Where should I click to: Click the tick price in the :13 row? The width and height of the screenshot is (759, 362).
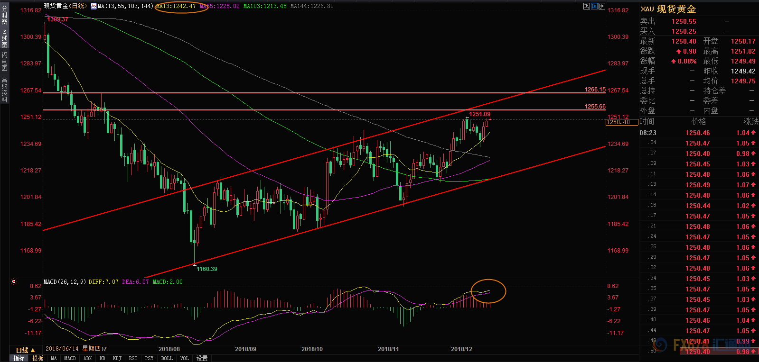[698, 185]
